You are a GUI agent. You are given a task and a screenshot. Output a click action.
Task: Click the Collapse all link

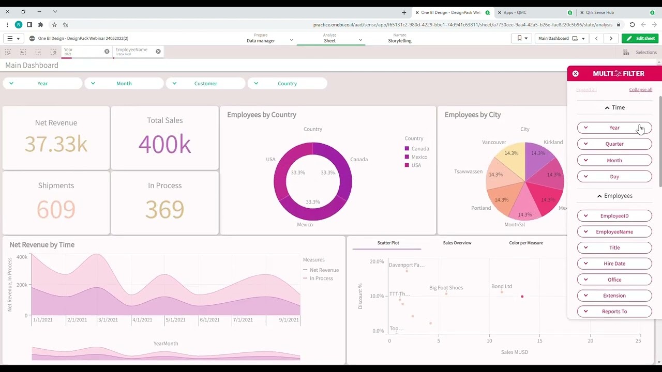tap(640, 90)
